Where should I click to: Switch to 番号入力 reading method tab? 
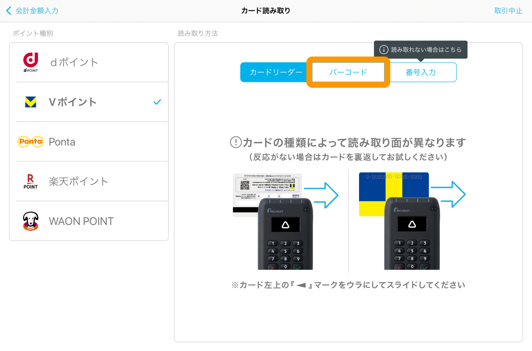[421, 72]
